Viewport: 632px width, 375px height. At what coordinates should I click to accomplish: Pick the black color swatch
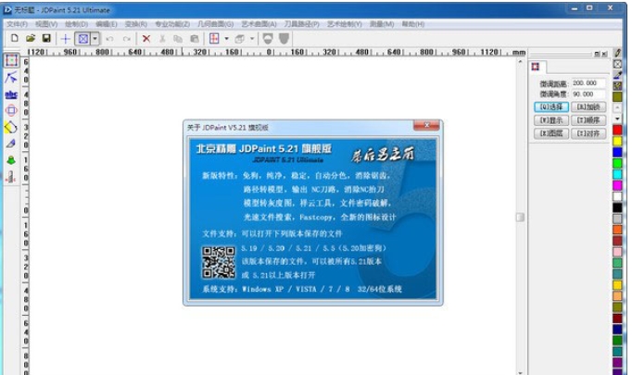click(617, 207)
